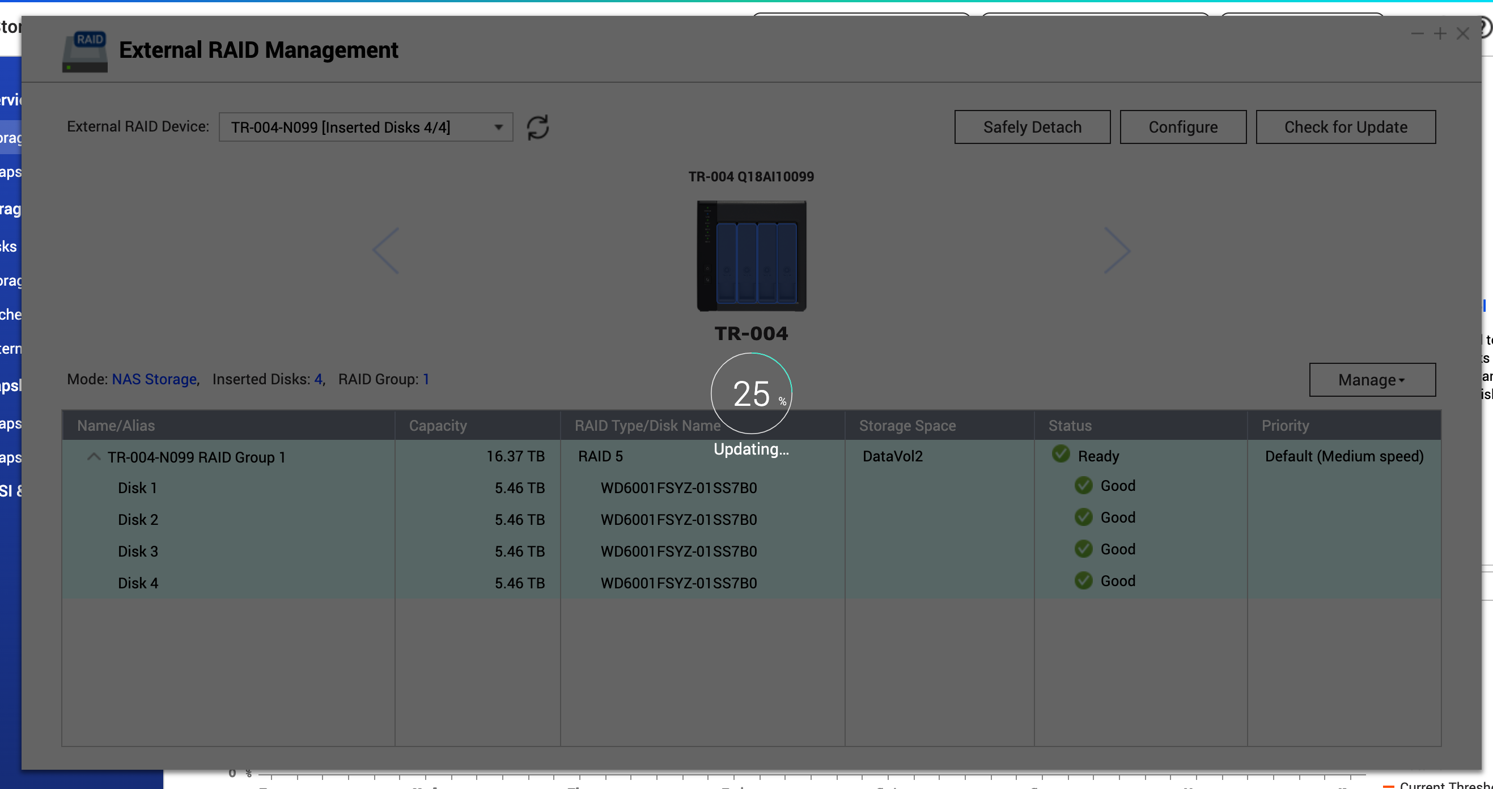Image resolution: width=1493 pixels, height=789 pixels.
Task: Select the Disk 1 row
Action: pyautogui.click(x=751, y=488)
